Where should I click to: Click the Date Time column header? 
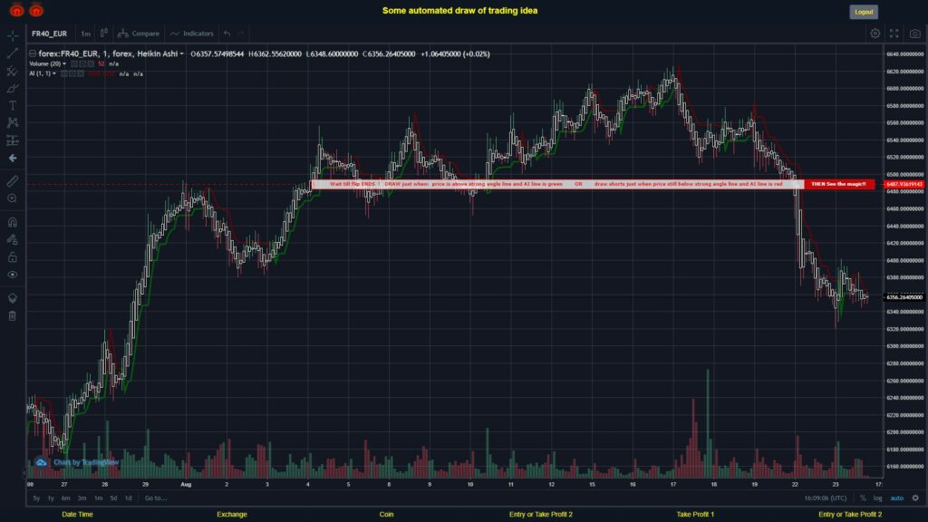(x=78, y=515)
